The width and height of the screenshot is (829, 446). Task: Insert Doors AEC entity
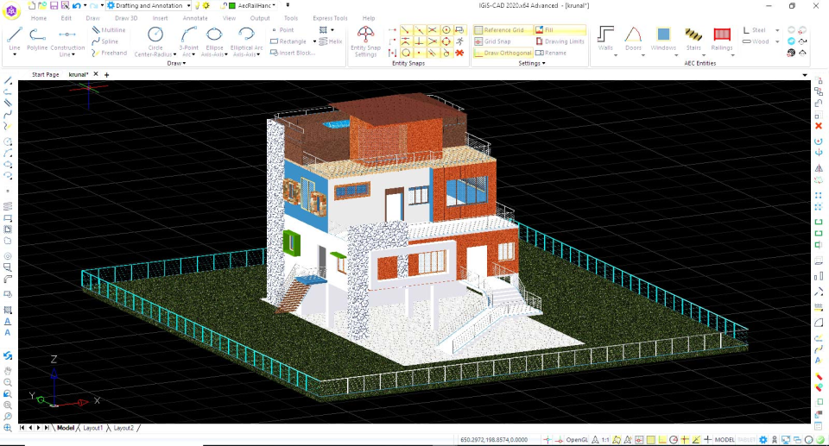[633, 39]
